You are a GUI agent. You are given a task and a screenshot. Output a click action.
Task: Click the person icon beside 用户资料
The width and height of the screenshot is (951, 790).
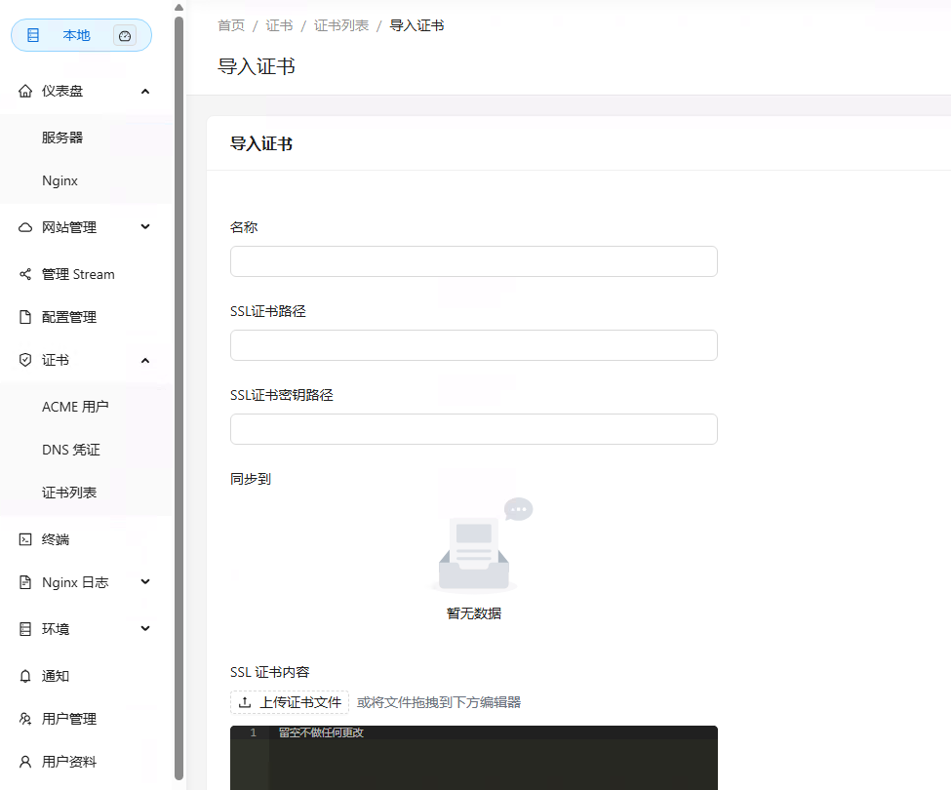click(x=24, y=762)
